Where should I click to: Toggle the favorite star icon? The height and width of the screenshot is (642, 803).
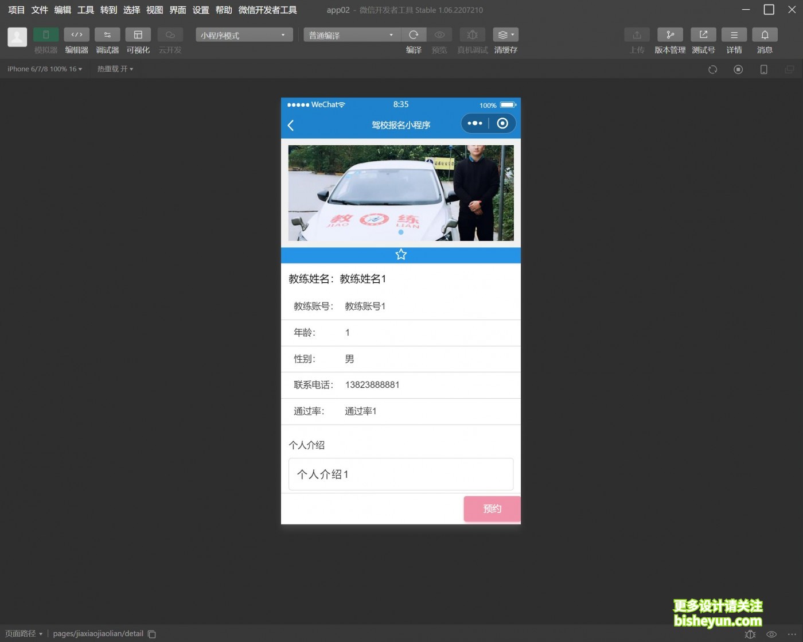(401, 254)
